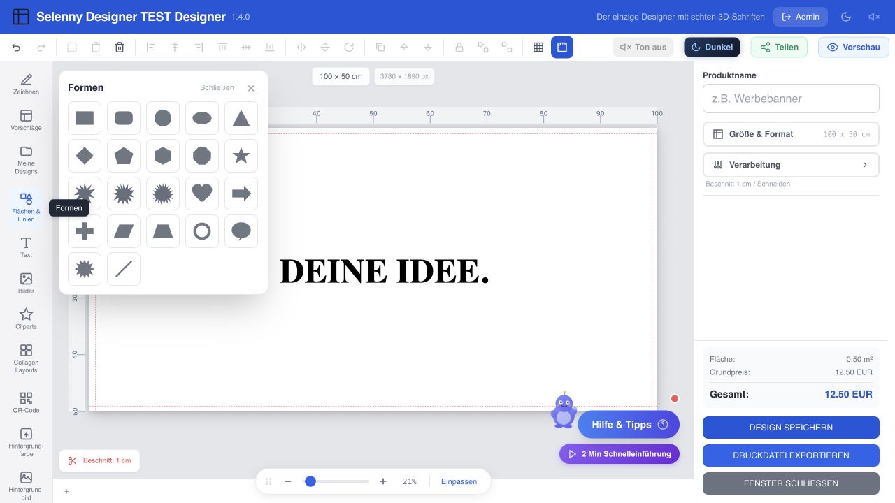The width and height of the screenshot is (895, 503).
Task: Start the 2 Min Schnelleinführung
Action: click(x=619, y=454)
